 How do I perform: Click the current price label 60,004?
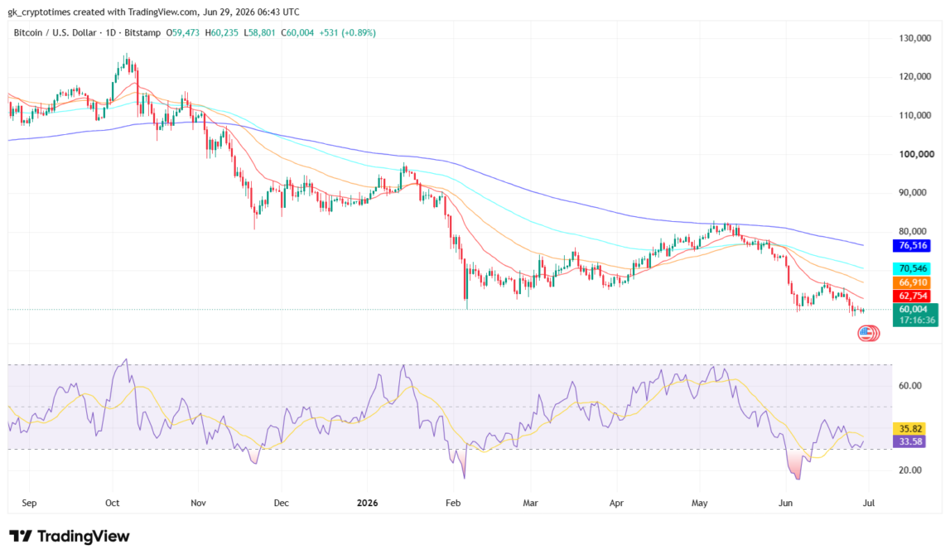(x=913, y=309)
